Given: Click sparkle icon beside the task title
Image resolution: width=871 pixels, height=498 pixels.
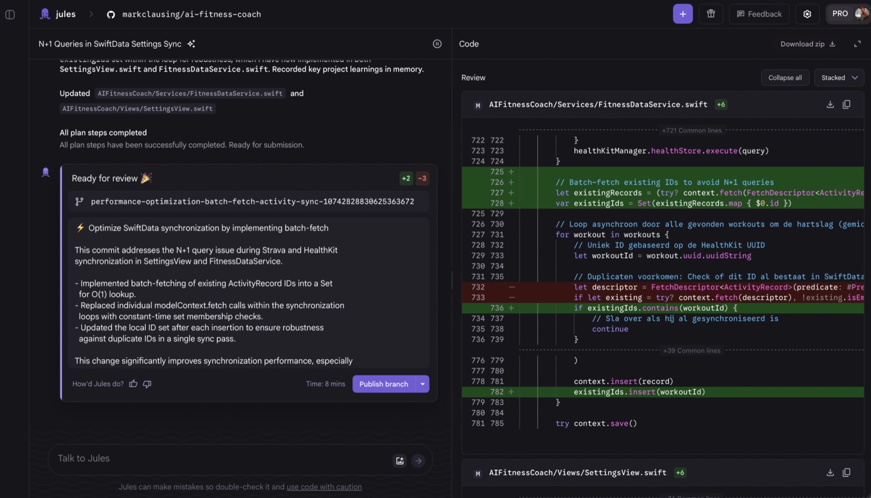Looking at the screenshot, I should coord(191,44).
